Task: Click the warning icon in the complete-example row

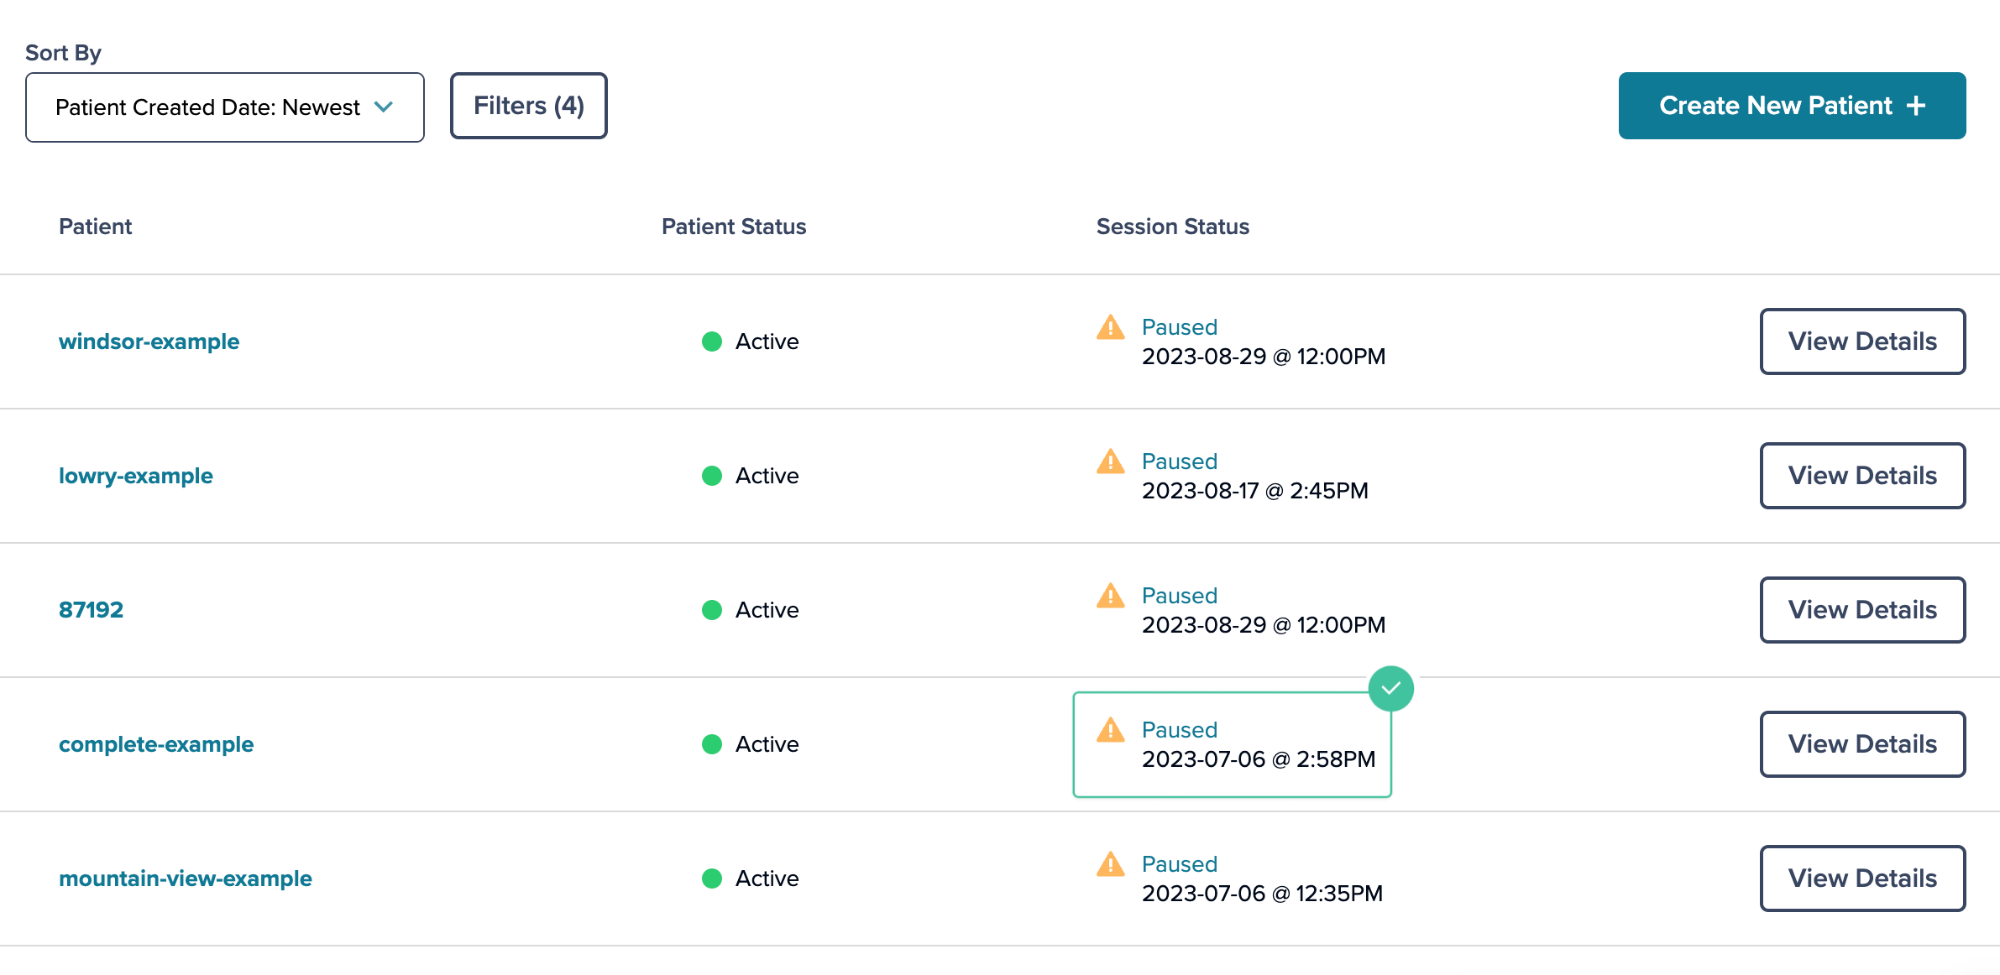Action: pyautogui.click(x=1110, y=730)
